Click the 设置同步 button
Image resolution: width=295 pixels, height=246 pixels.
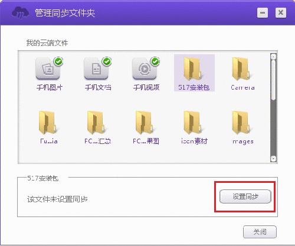(245, 196)
